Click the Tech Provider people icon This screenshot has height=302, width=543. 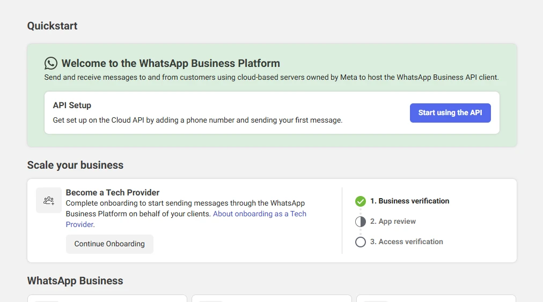coord(49,200)
